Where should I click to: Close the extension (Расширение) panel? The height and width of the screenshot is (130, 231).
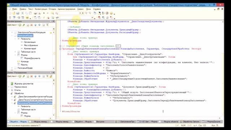(x=53, y=73)
